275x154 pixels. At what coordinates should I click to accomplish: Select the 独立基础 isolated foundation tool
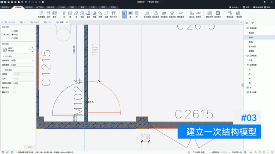(x=155, y=14)
